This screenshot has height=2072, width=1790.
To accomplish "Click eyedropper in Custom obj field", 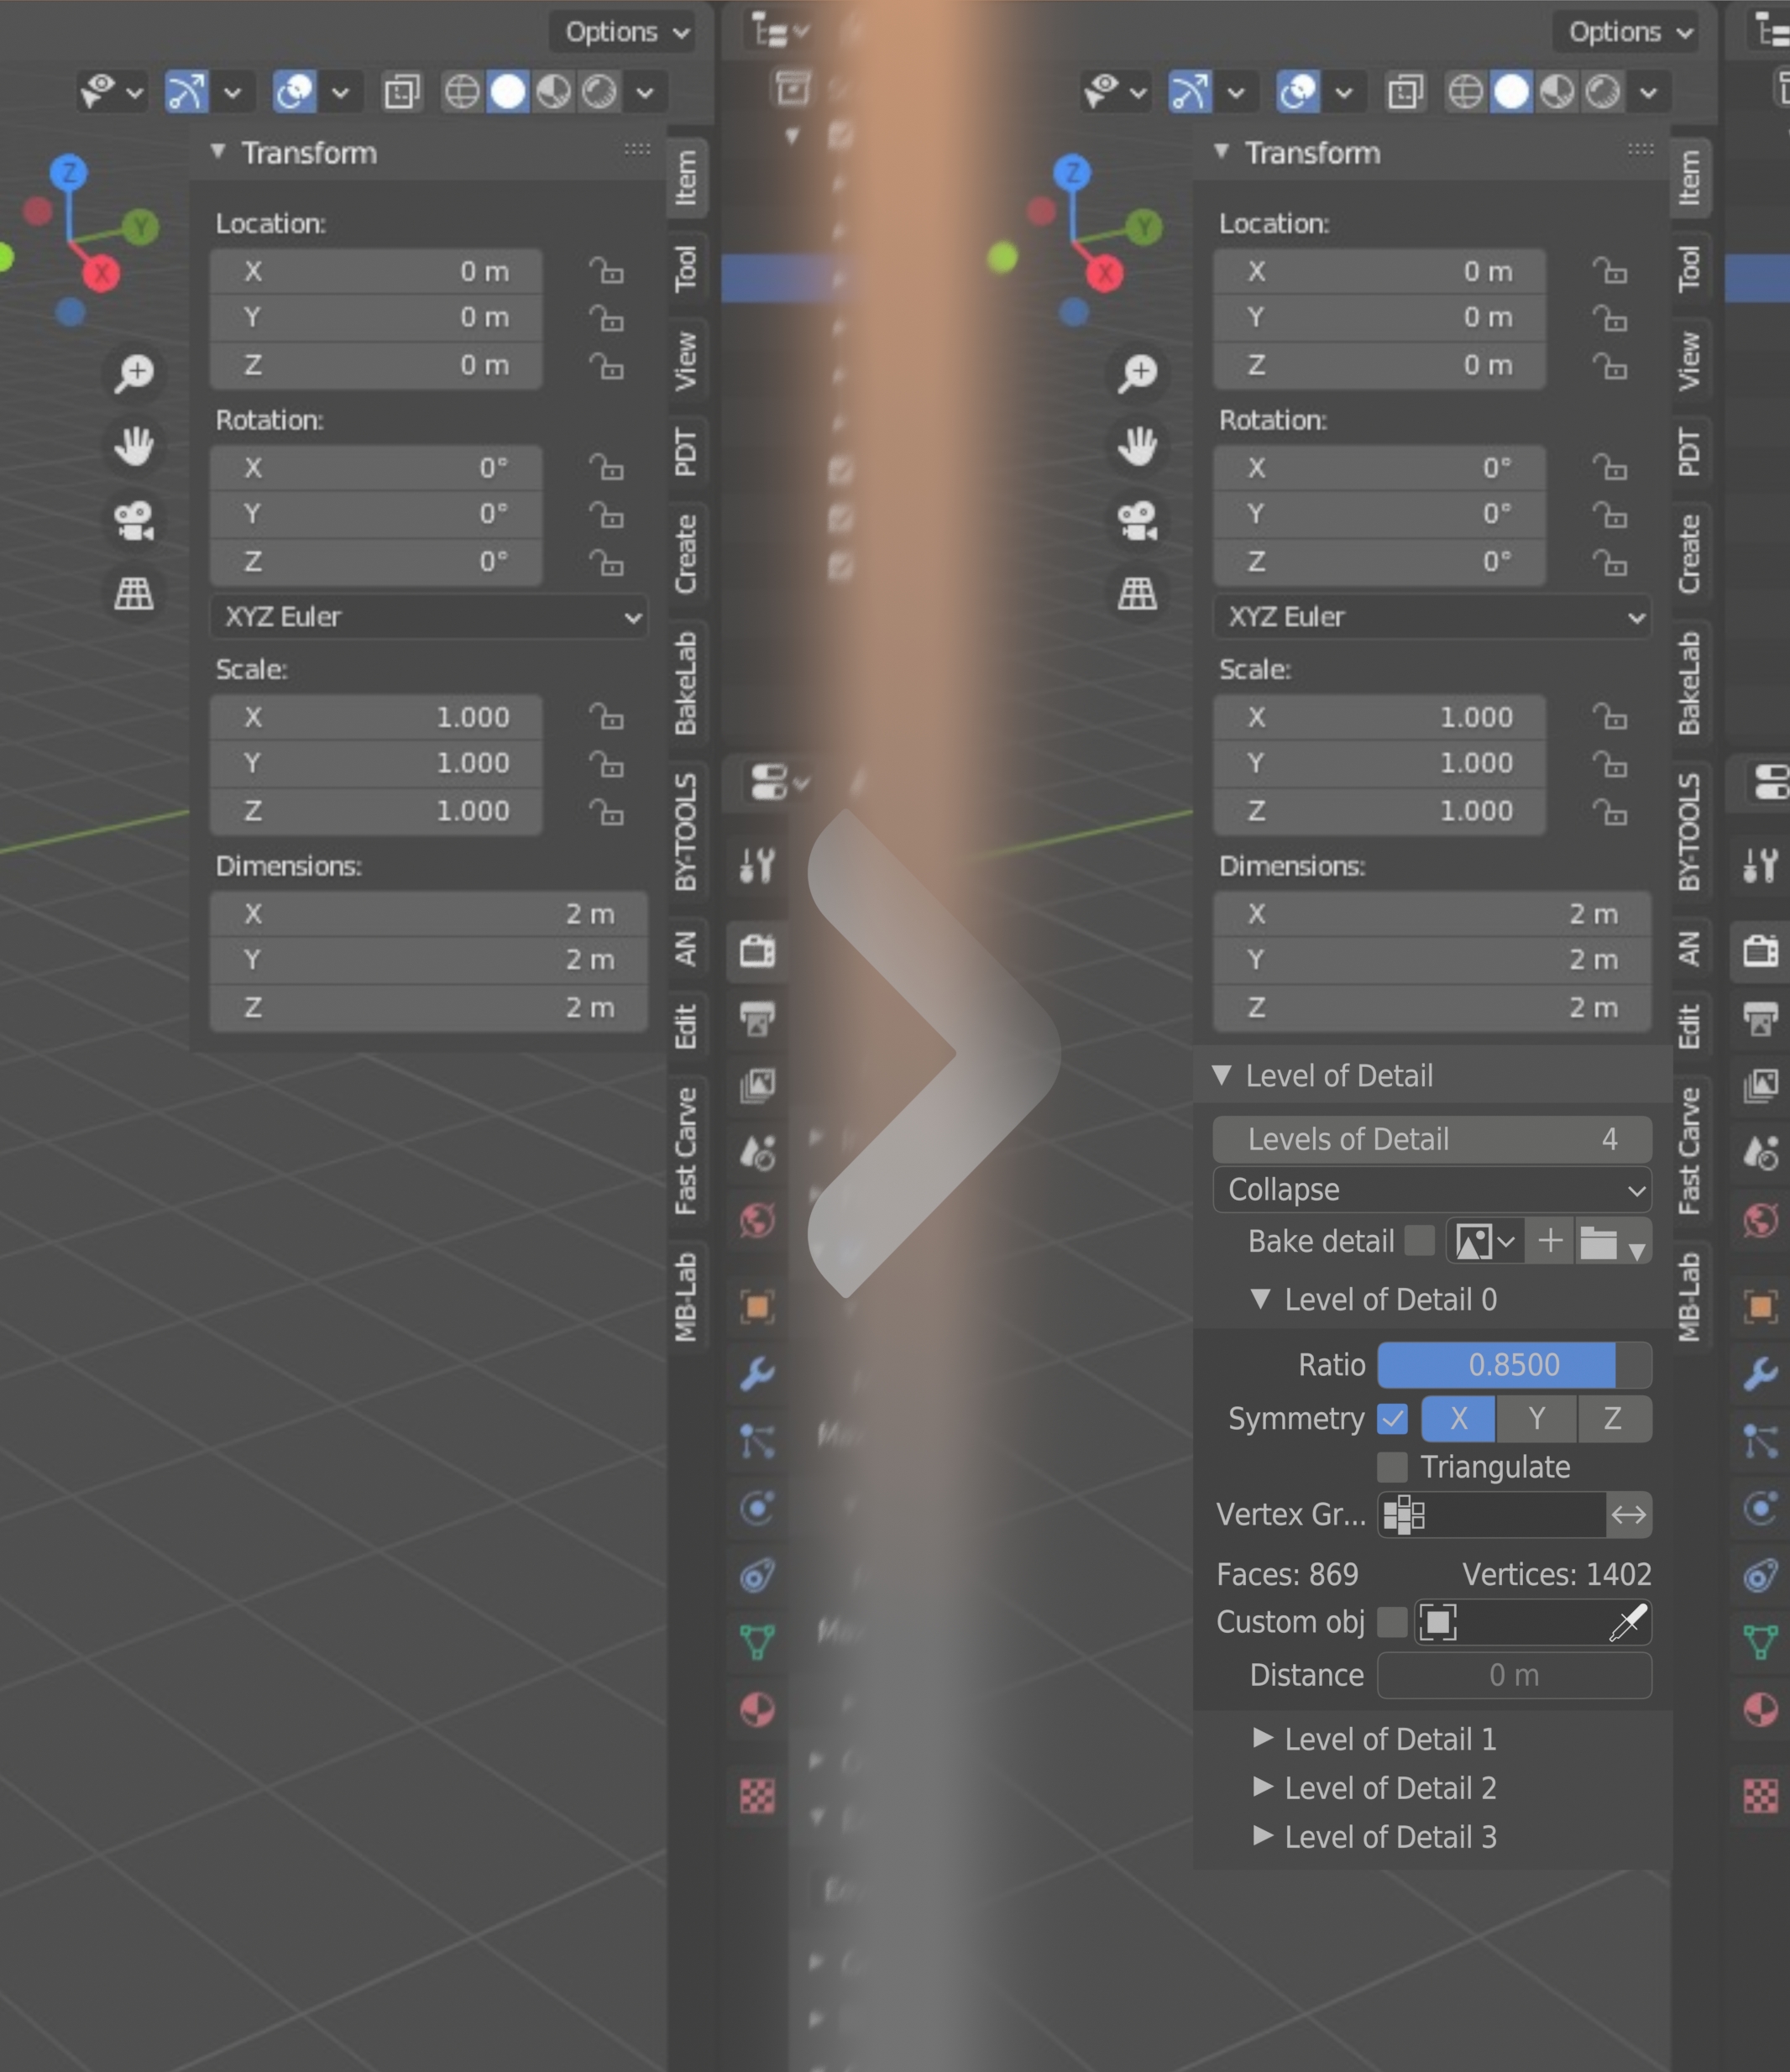I will point(1628,1622).
